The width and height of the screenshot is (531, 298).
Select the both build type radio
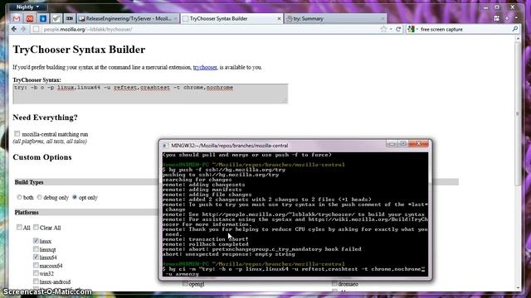[x=19, y=197]
